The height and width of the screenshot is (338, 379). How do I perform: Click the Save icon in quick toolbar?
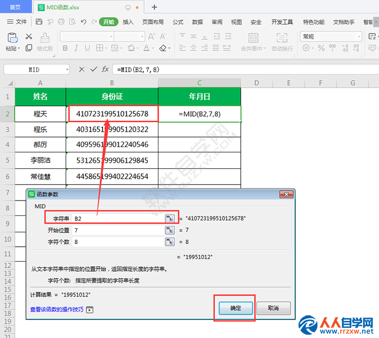[x=39, y=22]
